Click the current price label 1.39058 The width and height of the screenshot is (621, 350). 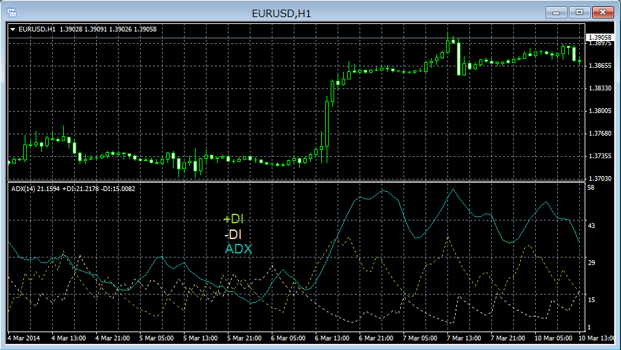[599, 37]
